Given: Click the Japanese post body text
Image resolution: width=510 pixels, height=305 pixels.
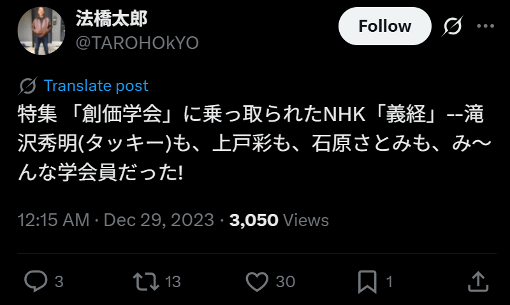Looking at the screenshot, I should point(254,143).
